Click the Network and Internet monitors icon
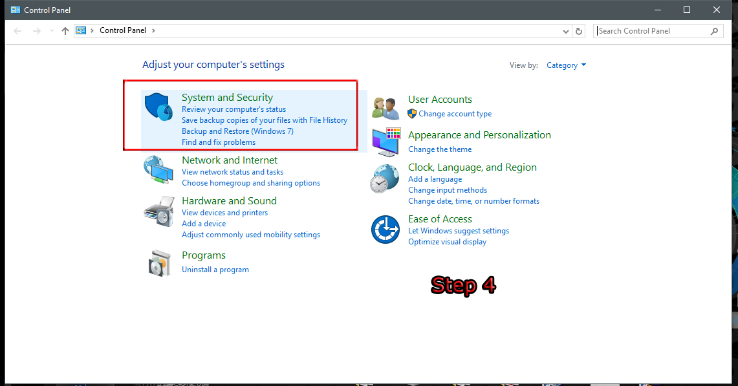738x386 pixels. point(158,170)
